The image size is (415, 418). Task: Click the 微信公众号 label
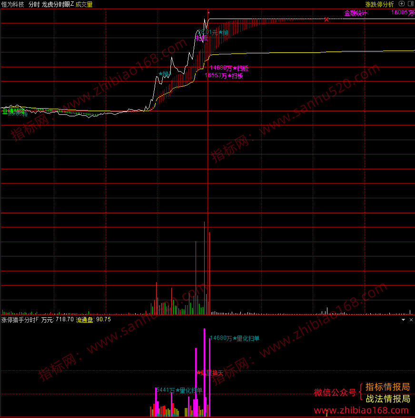(x=335, y=392)
